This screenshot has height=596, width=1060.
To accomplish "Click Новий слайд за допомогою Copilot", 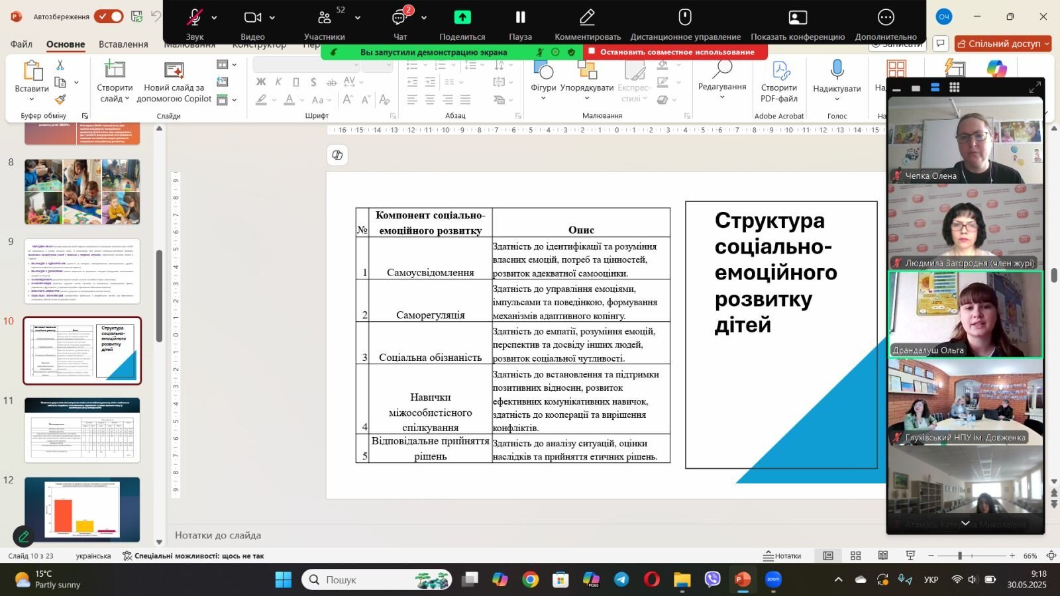I will pyautogui.click(x=174, y=82).
